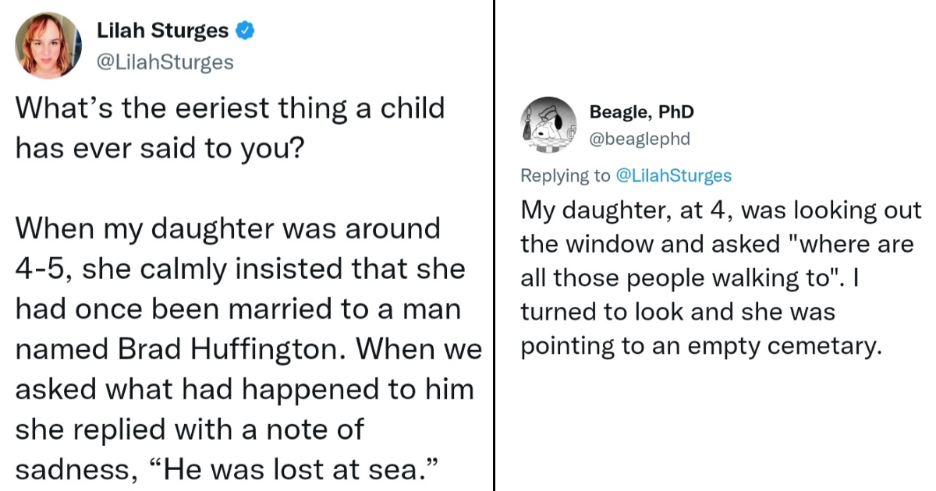Image resolution: width=936 pixels, height=491 pixels.
Task: Click the "What's the eeriest thing" question line
Action: tap(230, 107)
